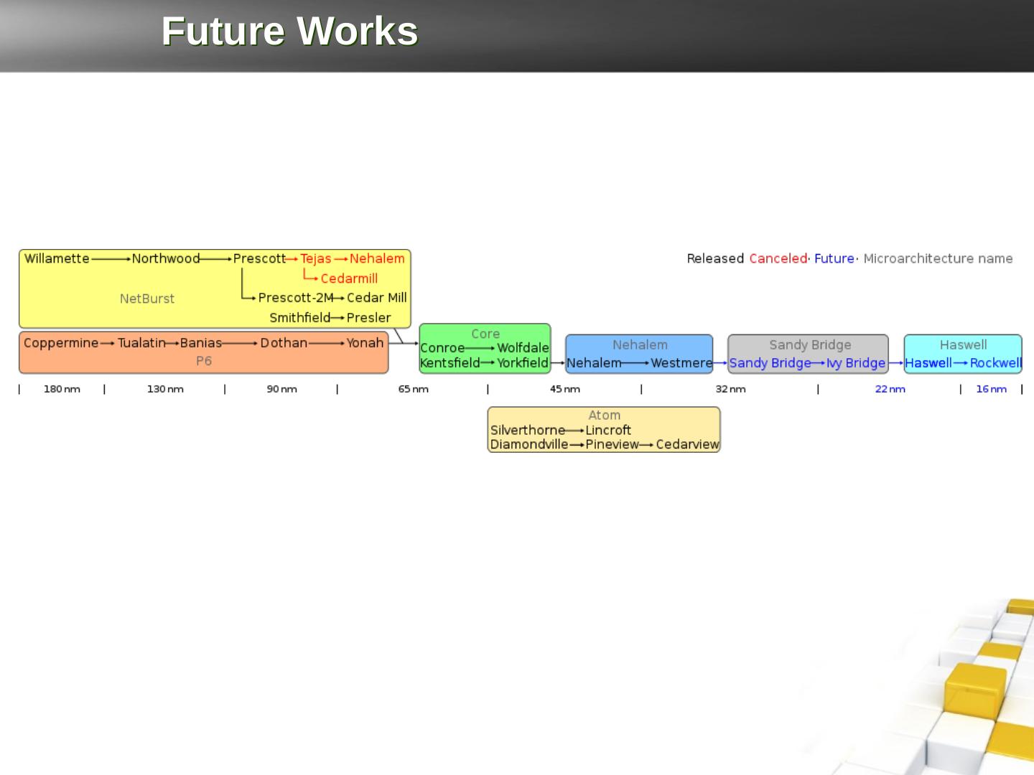Screen dimensions: 1034x775
Task: Click the gray Atom heading
Action: tap(604, 415)
